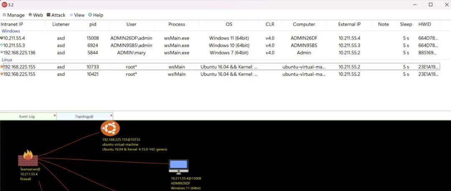Sort by OS column header
The height and width of the screenshot is (191, 451).
click(x=229, y=25)
